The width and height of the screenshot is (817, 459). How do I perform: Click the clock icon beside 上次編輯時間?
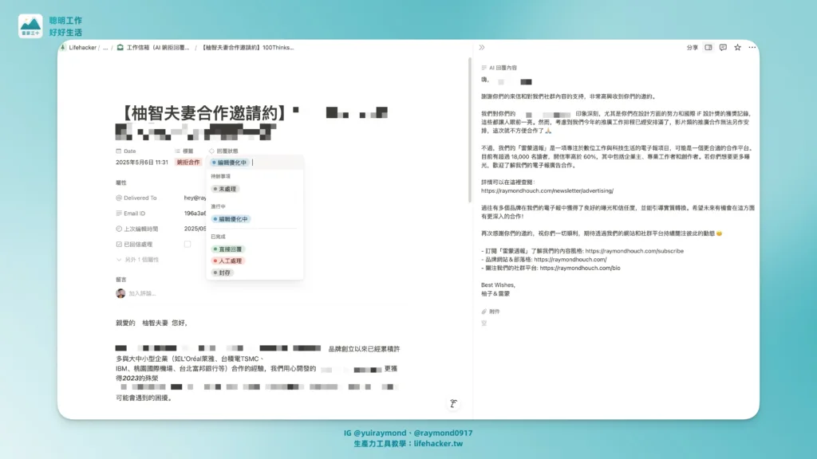118,229
